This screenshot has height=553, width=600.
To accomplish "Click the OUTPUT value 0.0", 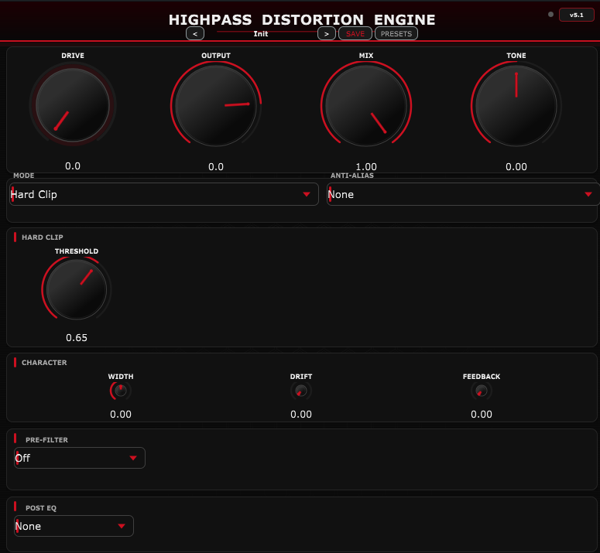I will tap(216, 166).
